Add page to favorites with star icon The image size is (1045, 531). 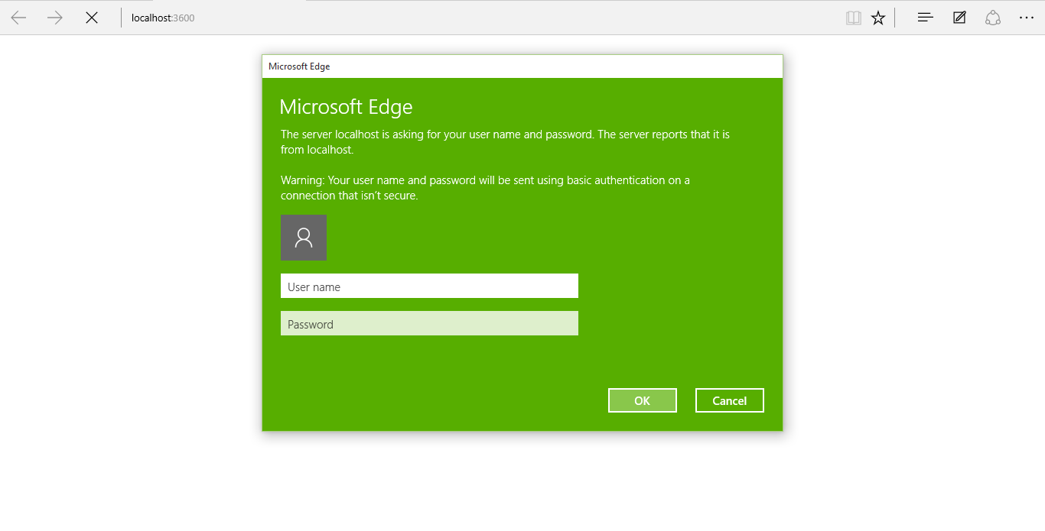[878, 18]
